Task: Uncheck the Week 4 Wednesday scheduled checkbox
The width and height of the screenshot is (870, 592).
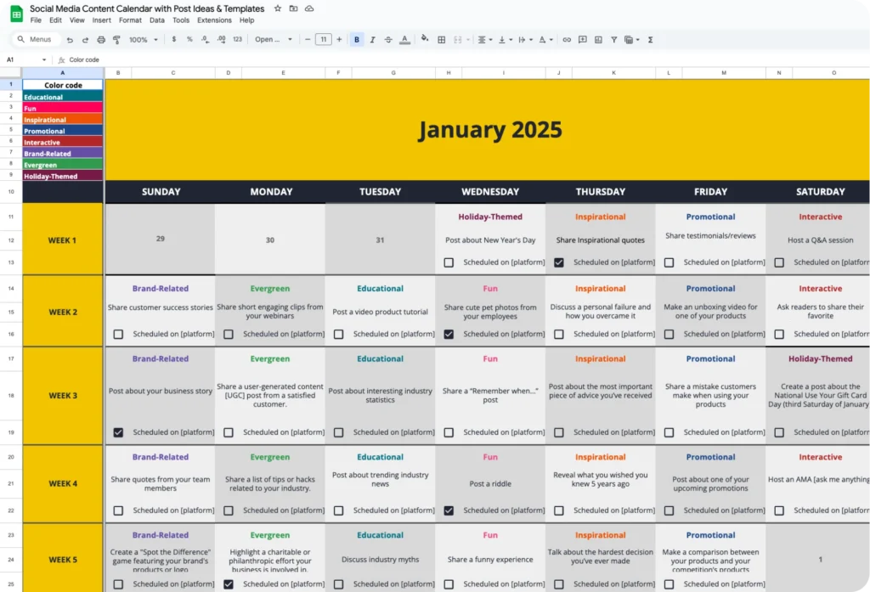Action: point(449,510)
